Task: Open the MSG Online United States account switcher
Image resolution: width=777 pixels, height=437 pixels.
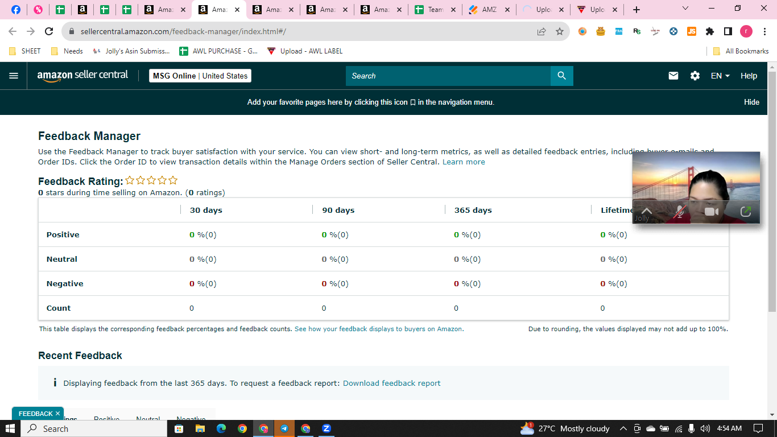Action: click(x=200, y=76)
